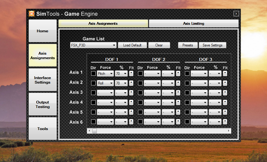This screenshot has width=267, height=162.
Task: Open Axis 1 DOF 2 force dropdown
Action: click(152, 74)
